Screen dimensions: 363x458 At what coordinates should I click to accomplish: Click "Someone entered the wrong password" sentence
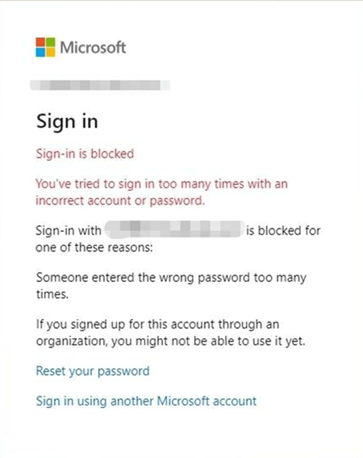pos(171,286)
